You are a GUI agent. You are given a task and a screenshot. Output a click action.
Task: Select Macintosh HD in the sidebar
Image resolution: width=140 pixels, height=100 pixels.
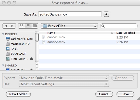click(20, 44)
